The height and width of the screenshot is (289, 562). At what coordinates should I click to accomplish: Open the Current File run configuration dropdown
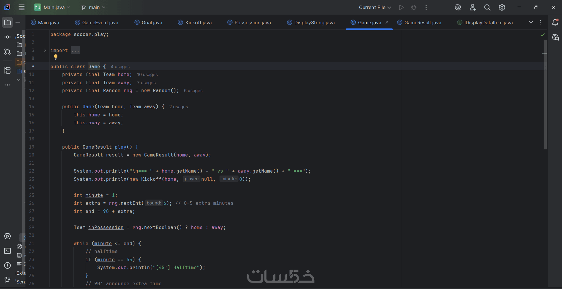(375, 7)
